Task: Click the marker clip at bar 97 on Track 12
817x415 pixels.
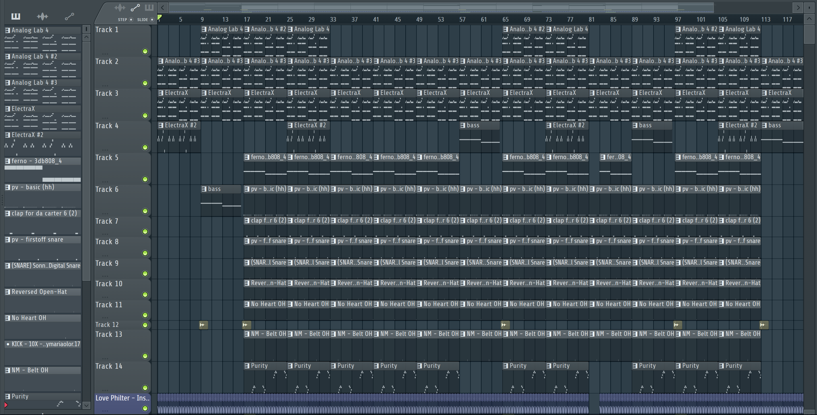Action: [677, 325]
